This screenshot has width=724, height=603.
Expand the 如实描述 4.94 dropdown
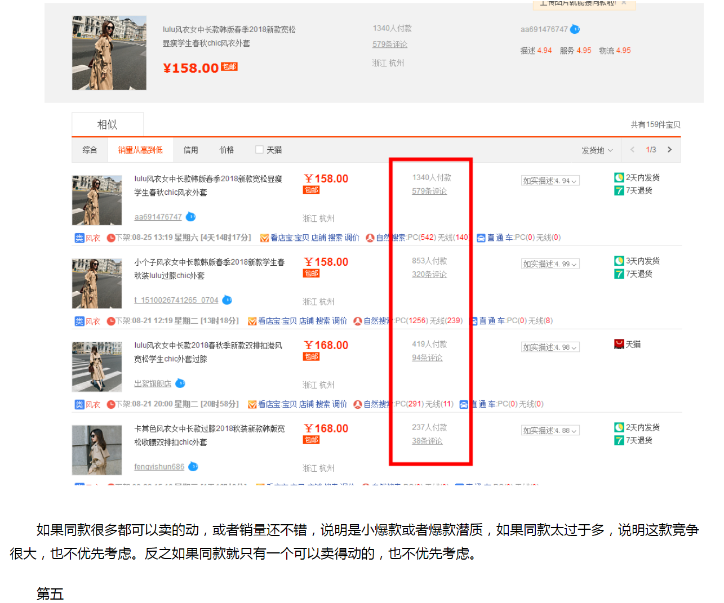[x=550, y=181]
